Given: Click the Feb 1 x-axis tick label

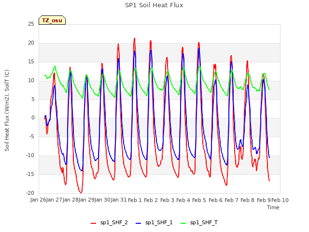Looking at the screenshot, I should point(135,200).
